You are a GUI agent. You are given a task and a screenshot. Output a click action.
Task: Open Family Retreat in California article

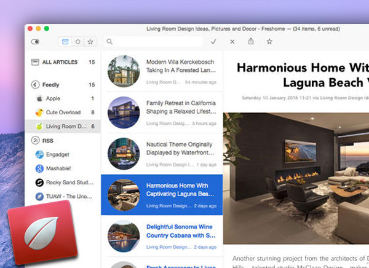coord(162,112)
